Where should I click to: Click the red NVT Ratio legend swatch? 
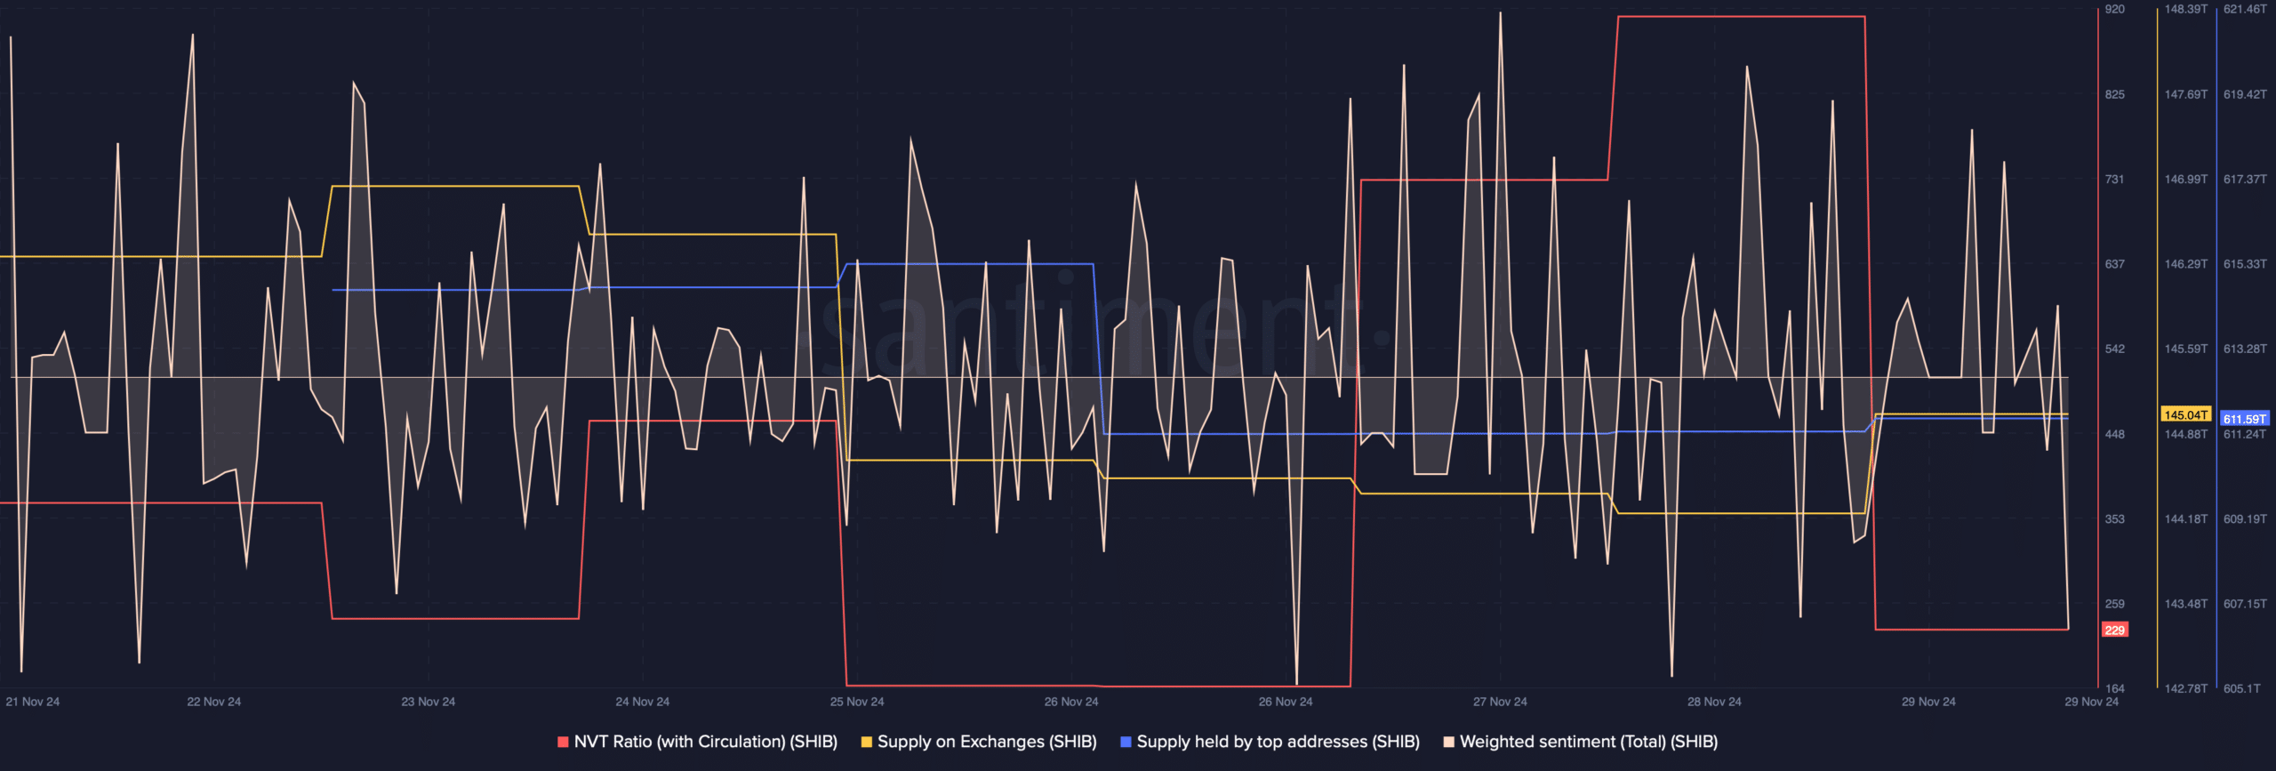[x=563, y=742]
